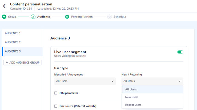Check the UTM parameter checkbox
This screenshot has width=197, height=110.
point(56,93)
